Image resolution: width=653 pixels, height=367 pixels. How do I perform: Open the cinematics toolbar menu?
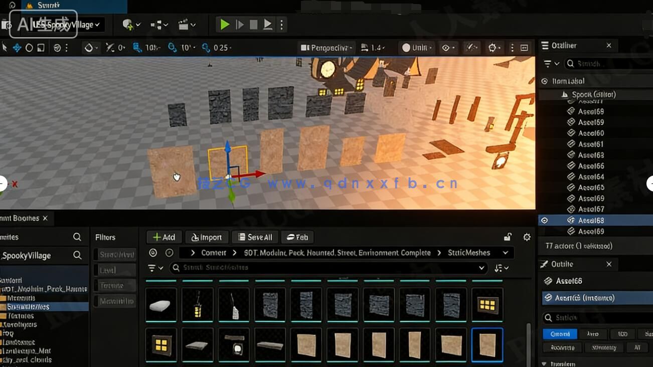click(x=184, y=25)
